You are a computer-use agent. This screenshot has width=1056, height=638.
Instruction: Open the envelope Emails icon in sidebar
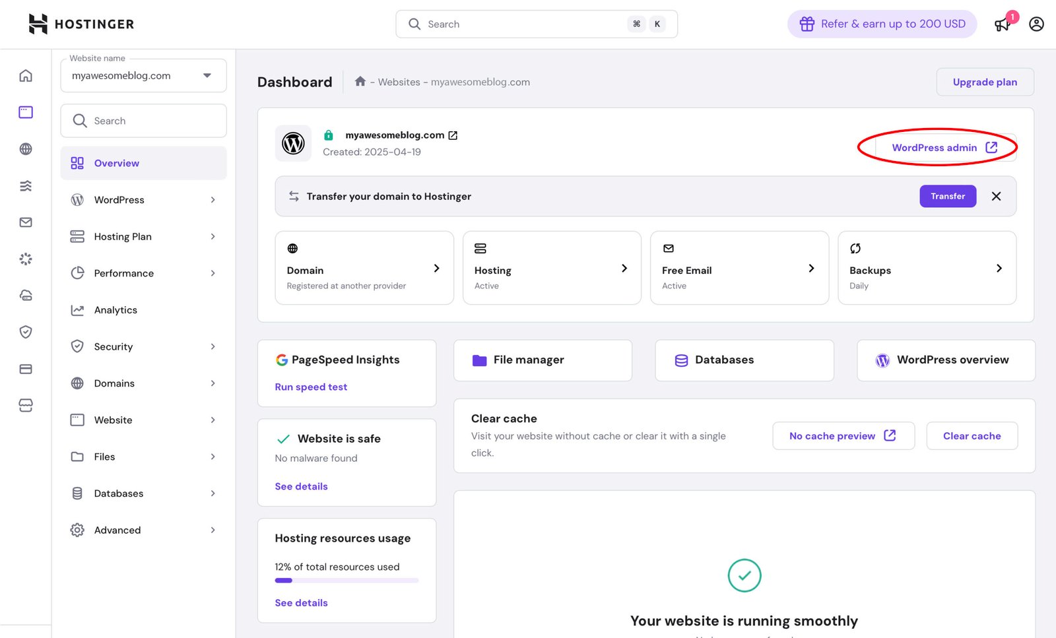pyautogui.click(x=25, y=222)
